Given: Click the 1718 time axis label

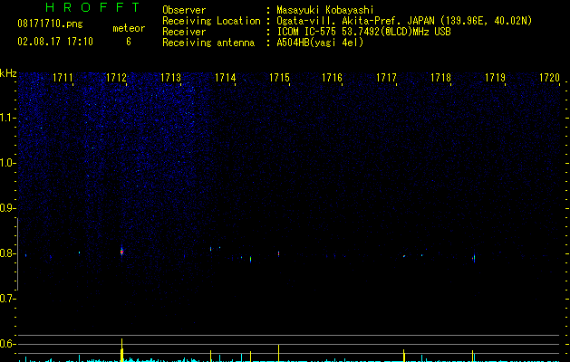Looking at the screenshot, I should [x=441, y=78].
